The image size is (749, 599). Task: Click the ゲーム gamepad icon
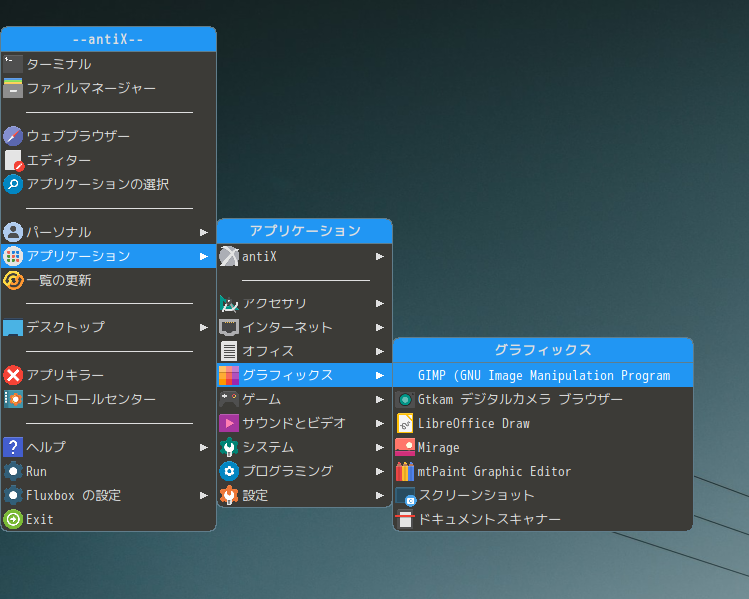coord(229,399)
